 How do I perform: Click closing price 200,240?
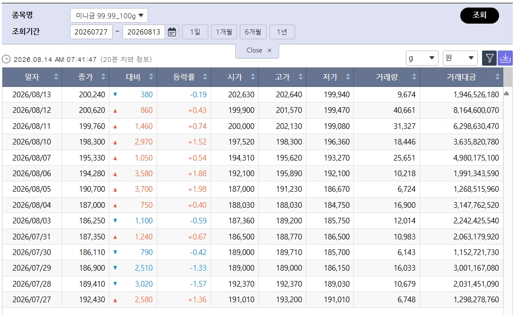92,94
